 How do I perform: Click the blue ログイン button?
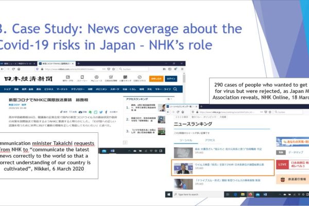(171, 79)
